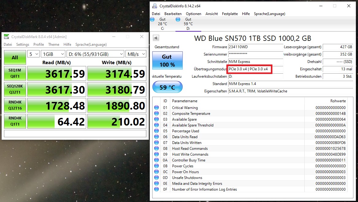Click the RND4K Q1T1 read result bar 64.42

(57, 121)
